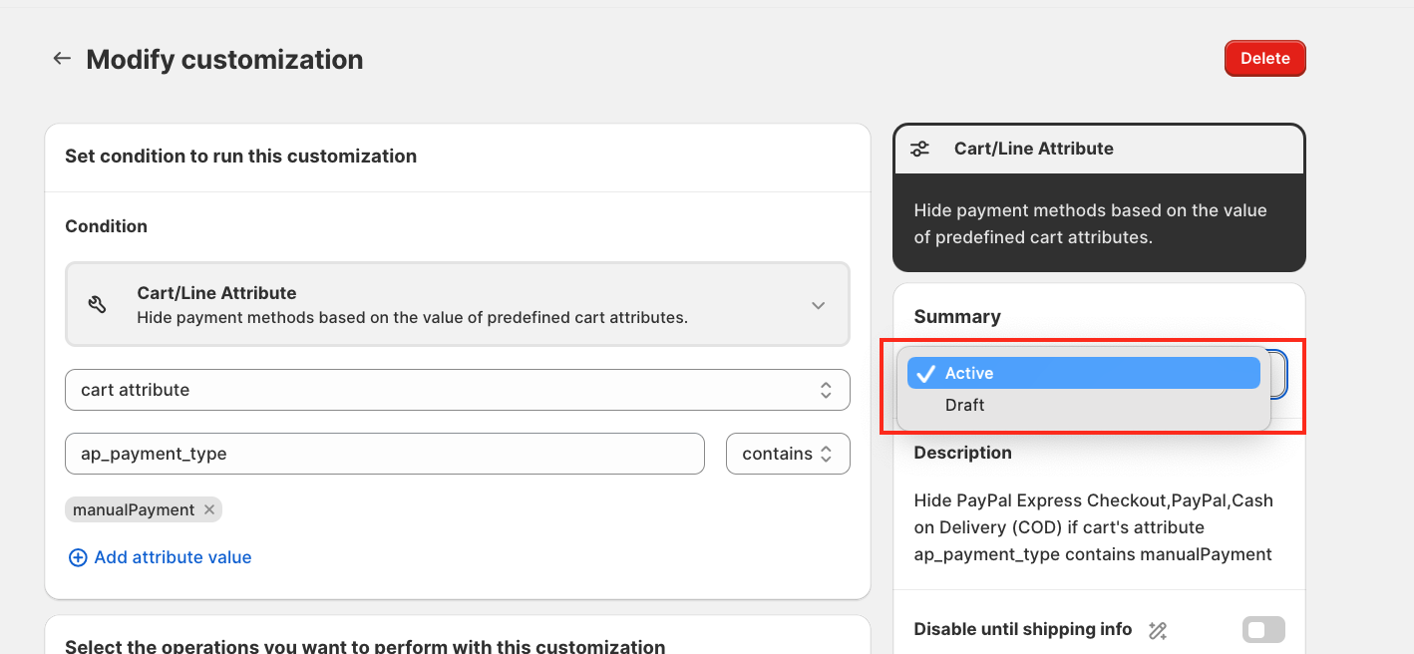Click the sliders icon in the dark header
Image resolution: width=1414 pixels, height=654 pixels.
point(919,149)
